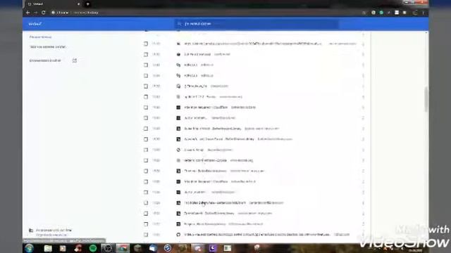Open 'Tabs von anderen Geräten' in the sidebar
The height and width of the screenshot is (253, 451).
[48, 47]
